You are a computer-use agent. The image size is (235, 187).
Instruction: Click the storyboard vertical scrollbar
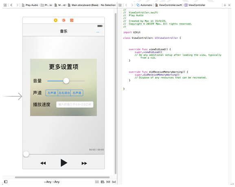click(115, 93)
